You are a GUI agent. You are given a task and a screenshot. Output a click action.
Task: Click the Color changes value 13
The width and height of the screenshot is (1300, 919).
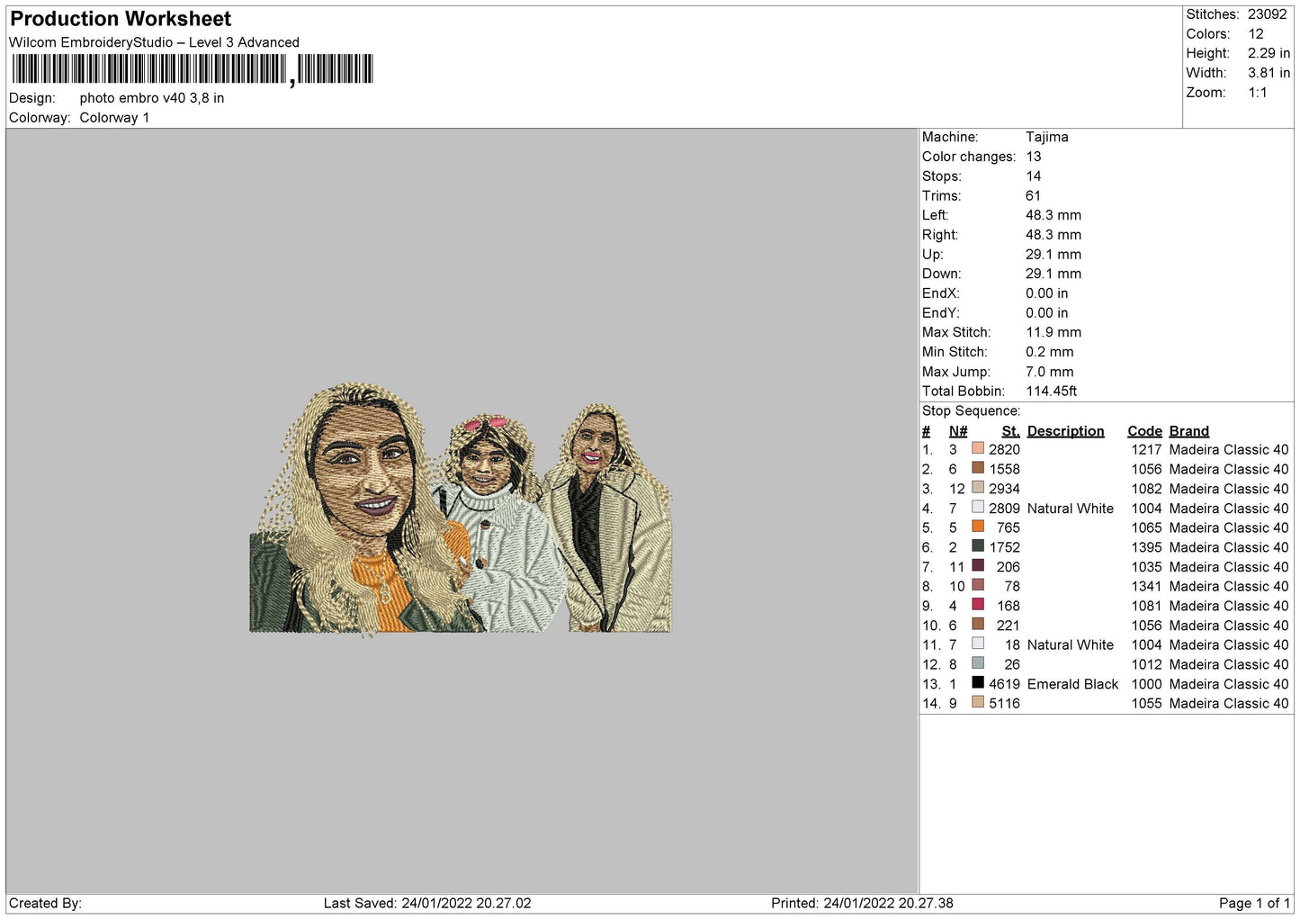[1034, 157]
